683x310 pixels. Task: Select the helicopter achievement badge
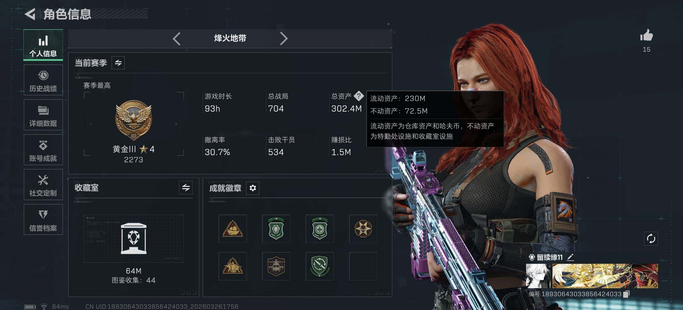pyautogui.click(x=276, y=266)
